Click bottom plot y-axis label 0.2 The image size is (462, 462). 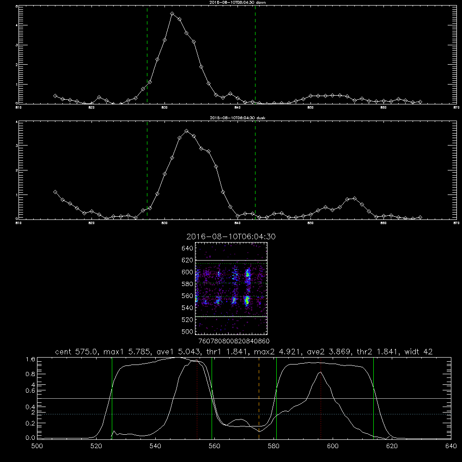30,423
